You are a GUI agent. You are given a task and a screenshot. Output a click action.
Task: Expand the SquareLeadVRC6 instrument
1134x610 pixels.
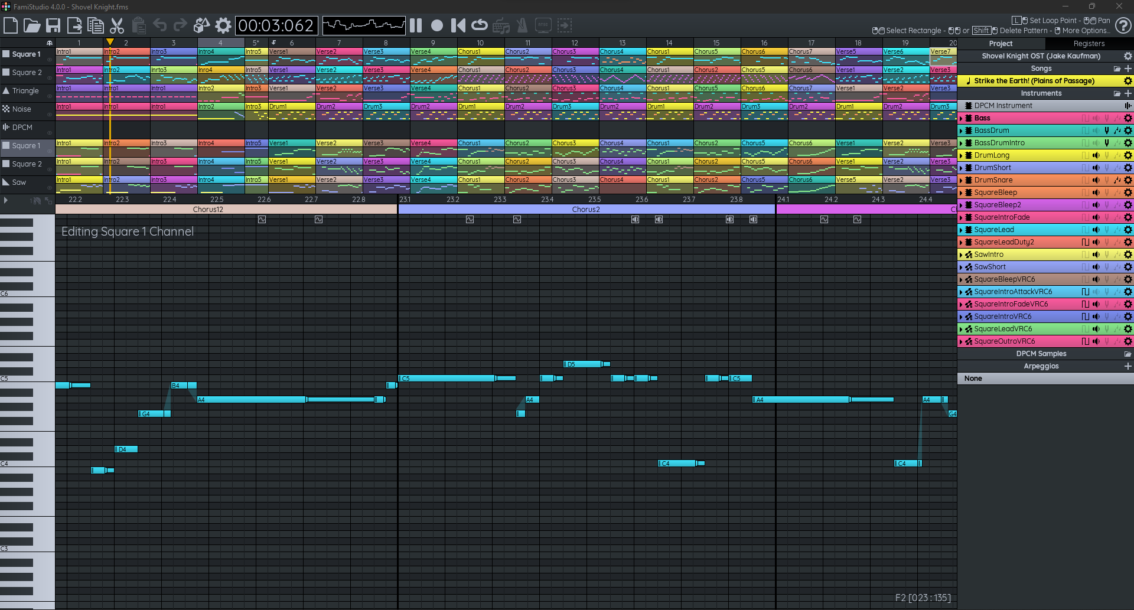[961, 329]
